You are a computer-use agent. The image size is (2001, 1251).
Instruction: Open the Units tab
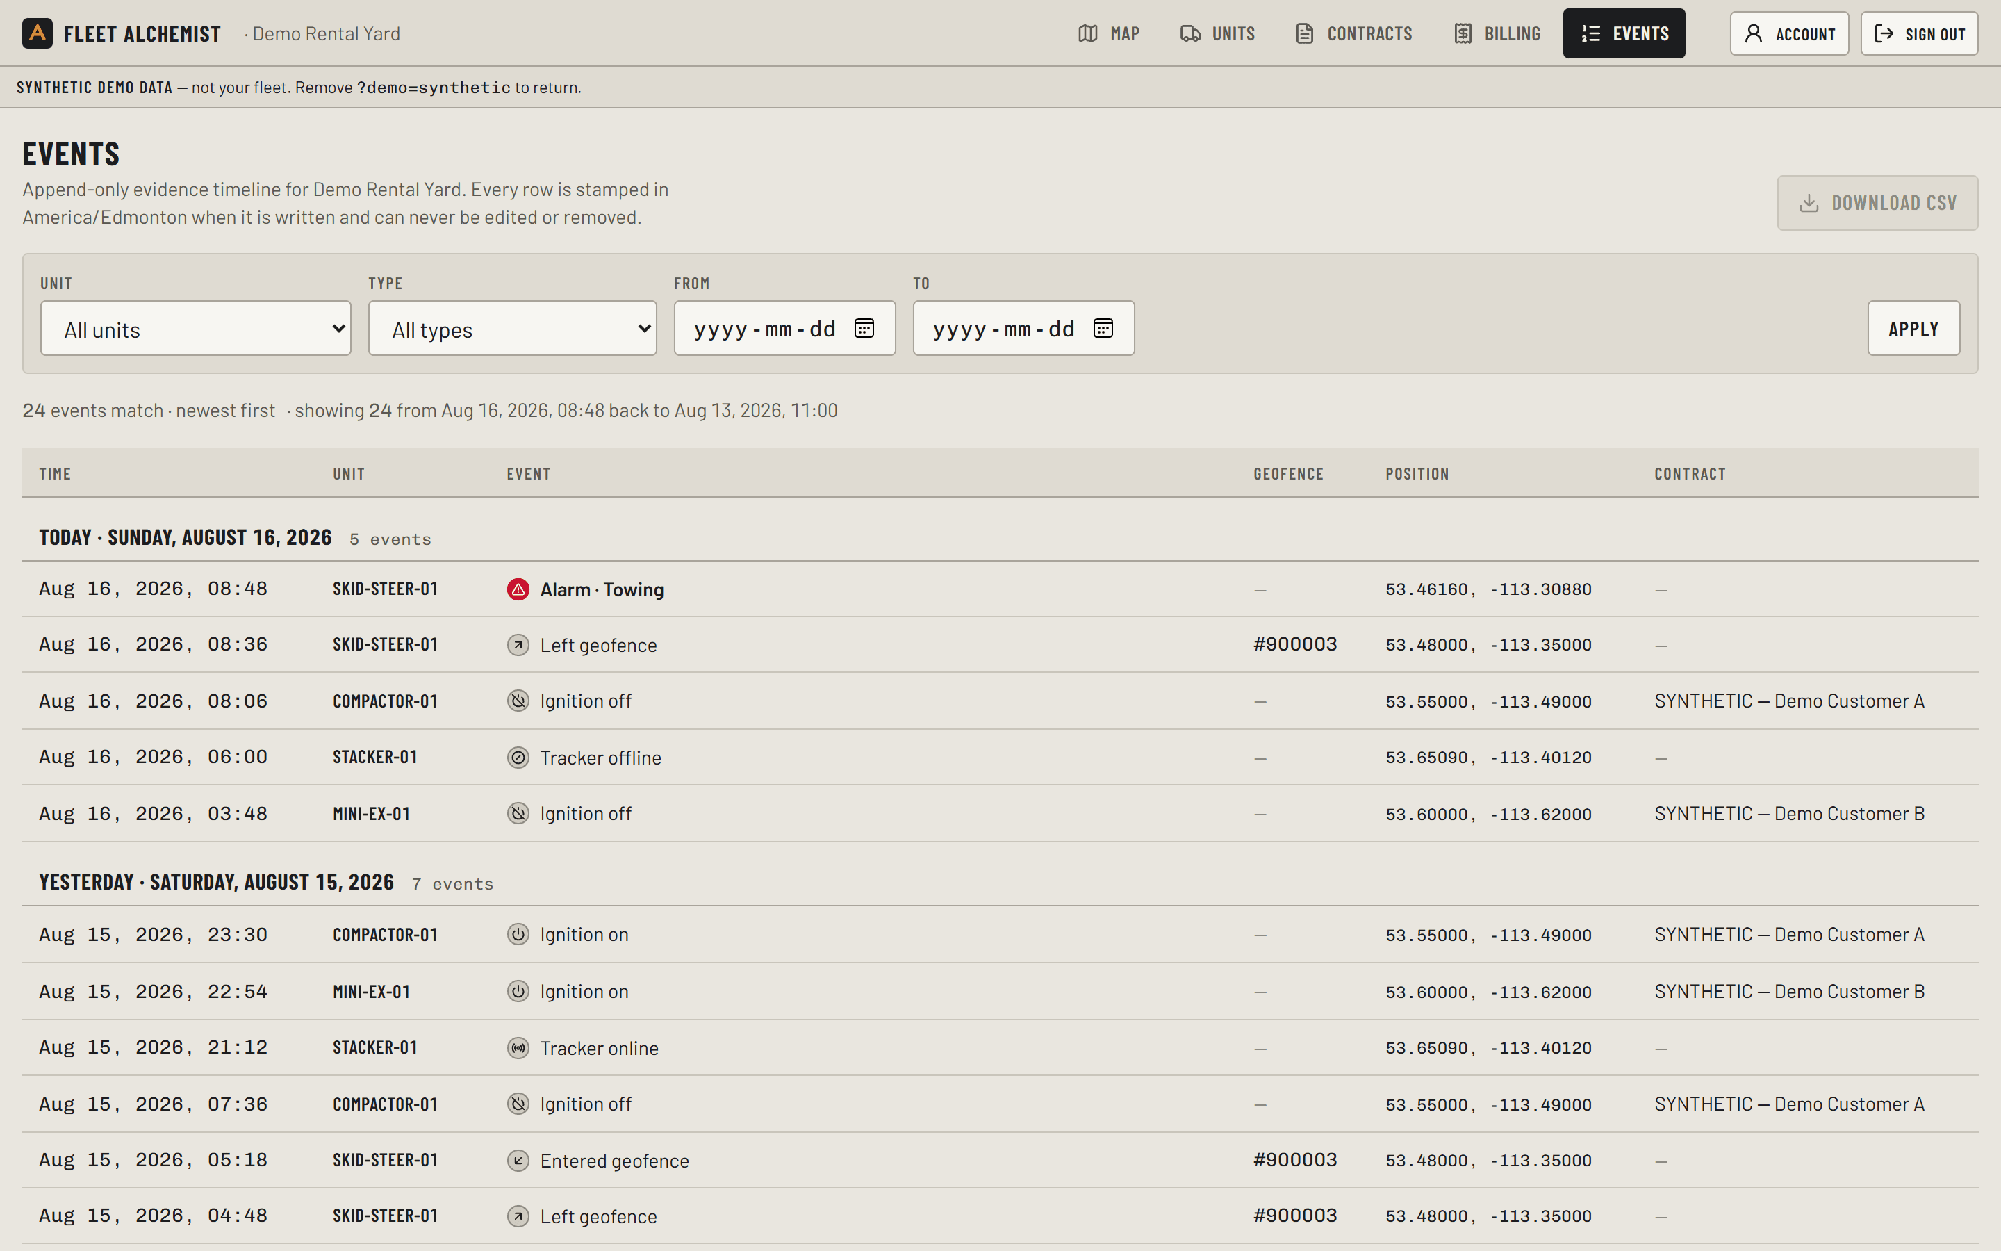point(1217,33)
